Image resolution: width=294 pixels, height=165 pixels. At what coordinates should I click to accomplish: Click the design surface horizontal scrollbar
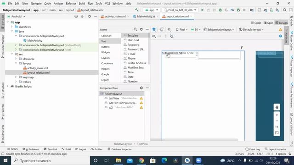[x=194, y=139]
